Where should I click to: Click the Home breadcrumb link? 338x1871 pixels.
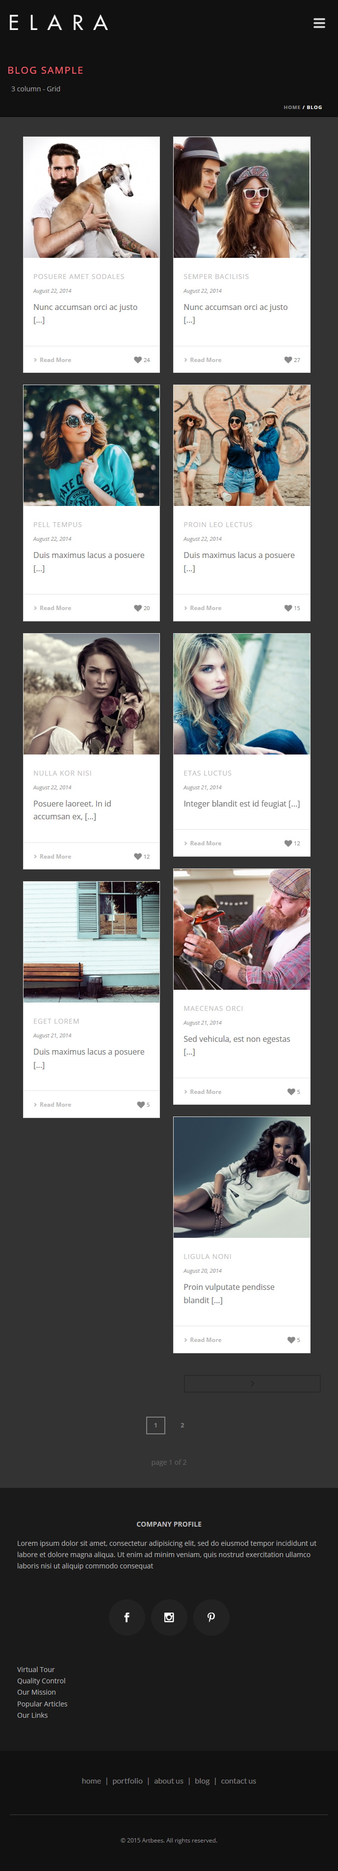(291, 107)
